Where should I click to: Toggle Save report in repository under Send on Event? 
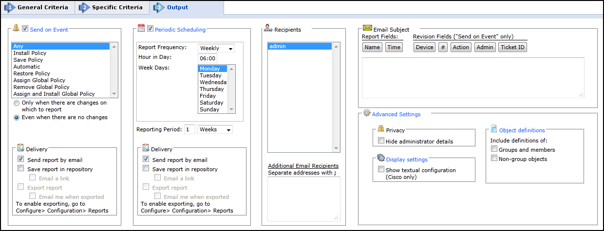(20, 169)
